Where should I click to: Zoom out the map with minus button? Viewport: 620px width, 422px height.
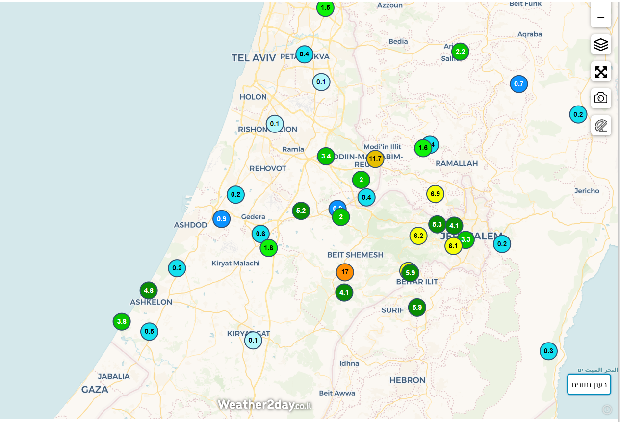click(x=600, y=18)
